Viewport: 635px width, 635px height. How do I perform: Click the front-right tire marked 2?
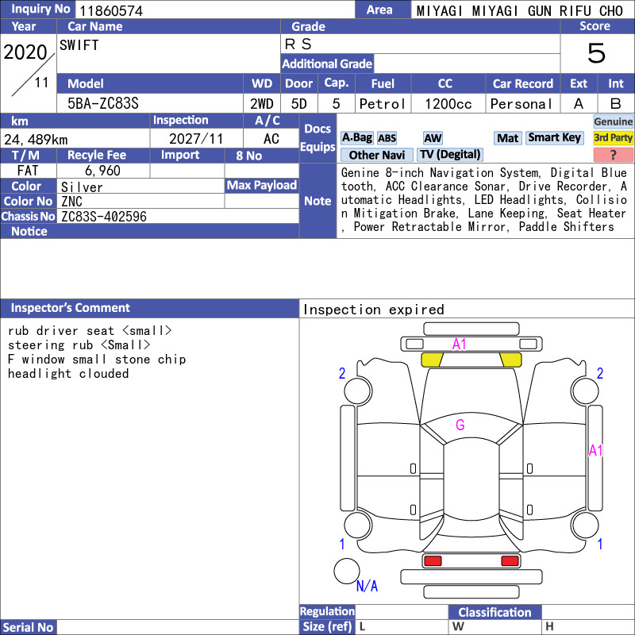click(x=585, y=391)
